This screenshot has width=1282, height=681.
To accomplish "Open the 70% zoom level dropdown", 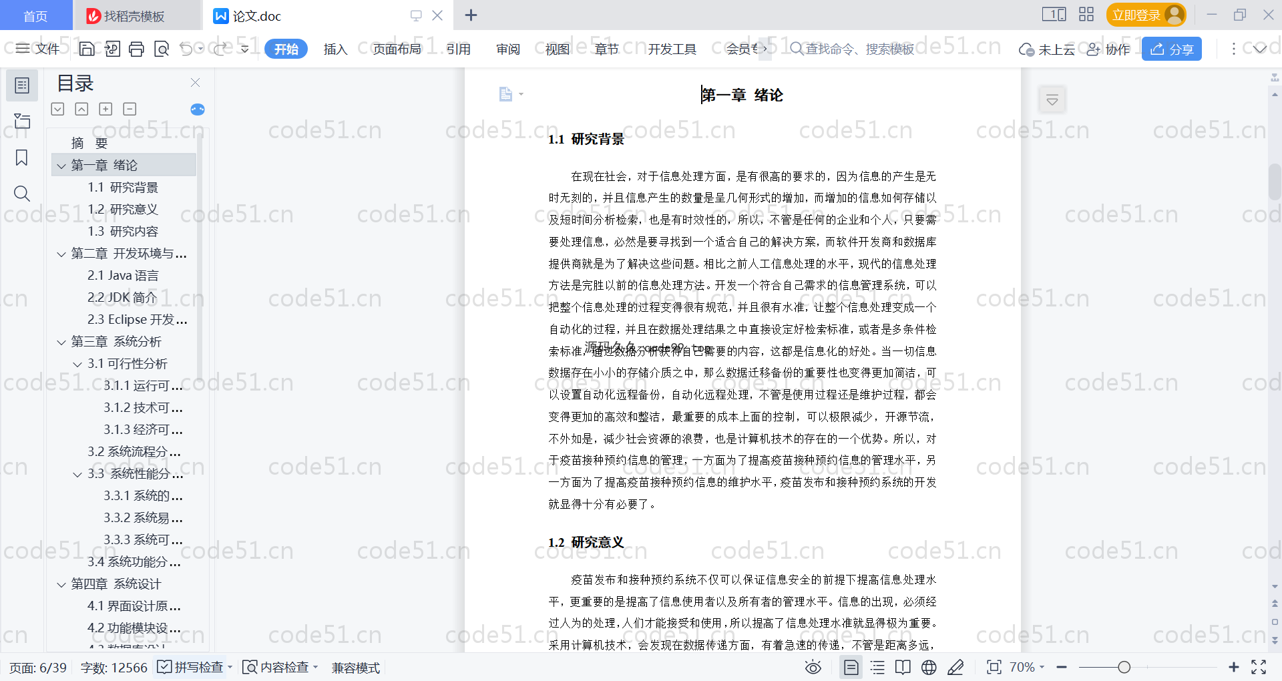I will [1027, 667].
